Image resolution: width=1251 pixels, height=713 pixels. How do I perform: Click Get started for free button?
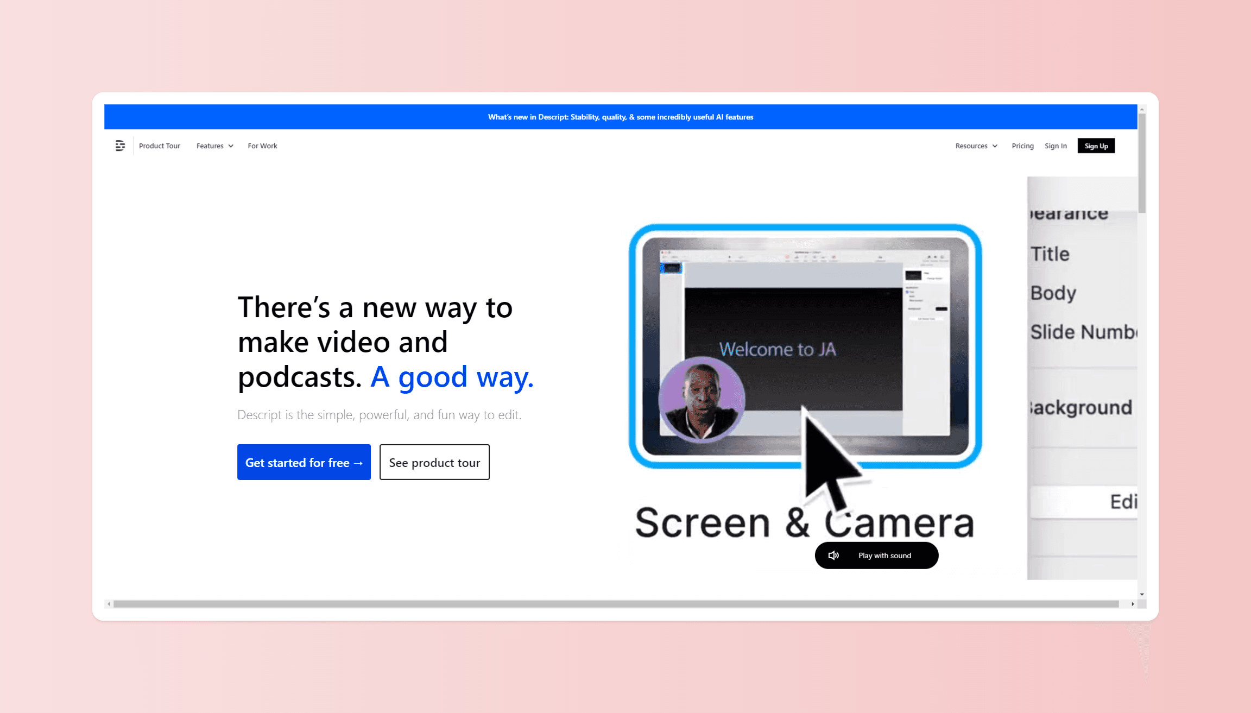304,462
